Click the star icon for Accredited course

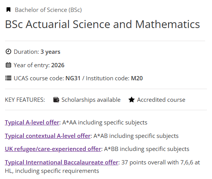[132, 100]
